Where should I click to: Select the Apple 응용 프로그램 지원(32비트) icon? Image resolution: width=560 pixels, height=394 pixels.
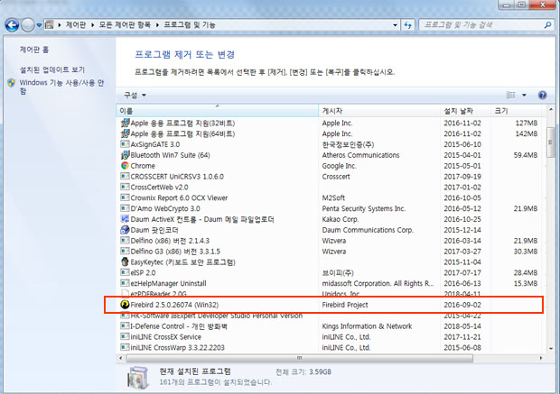point(125,123)
